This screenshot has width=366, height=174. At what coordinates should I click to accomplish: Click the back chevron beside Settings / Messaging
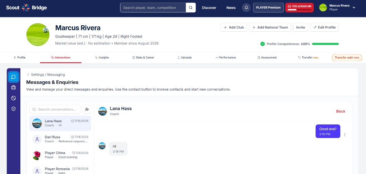[x=28, y=75]
